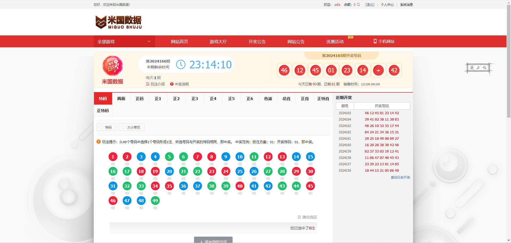Click the 中奖说明 question mark icon
The height and width of the screenshot is (243, 511).
click(x=172, y=84)
